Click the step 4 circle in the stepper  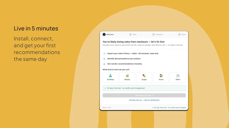[x=179, y=34]
